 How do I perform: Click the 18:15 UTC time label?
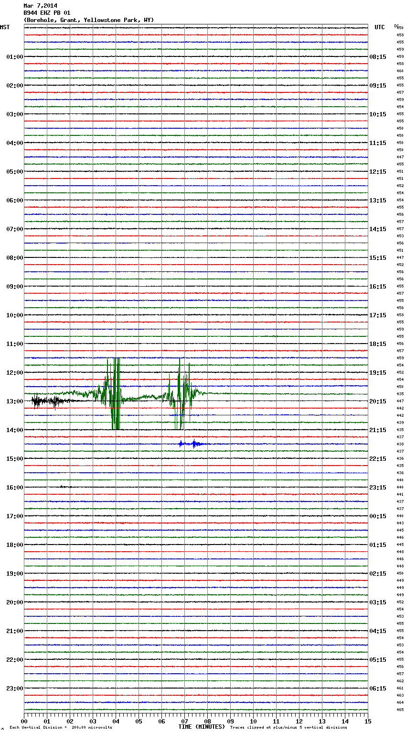pyautogui.click(x=378, y=344)
